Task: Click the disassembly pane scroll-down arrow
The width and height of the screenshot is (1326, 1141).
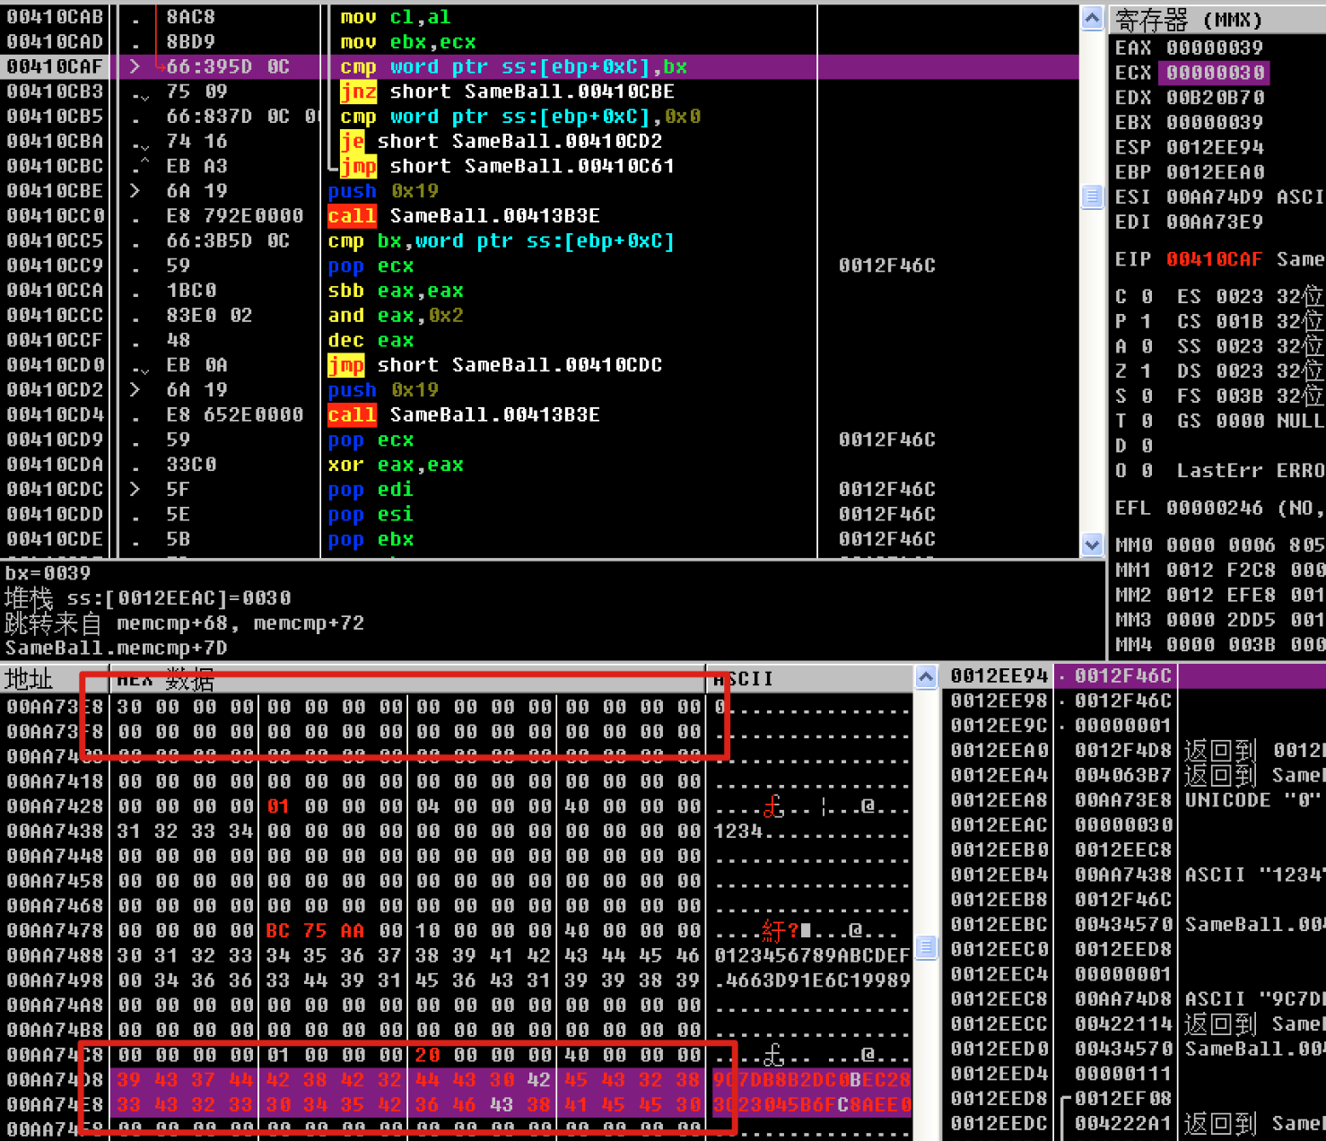Action: click(1092, 544)
